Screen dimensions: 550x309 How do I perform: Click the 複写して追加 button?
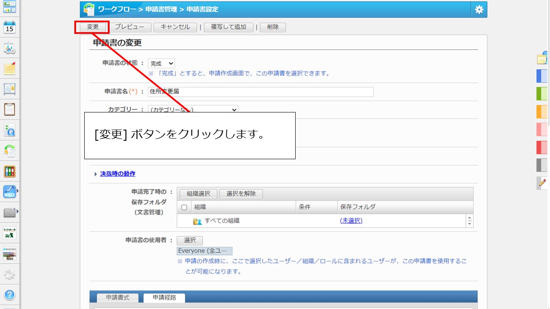click(x=228, y=27)
